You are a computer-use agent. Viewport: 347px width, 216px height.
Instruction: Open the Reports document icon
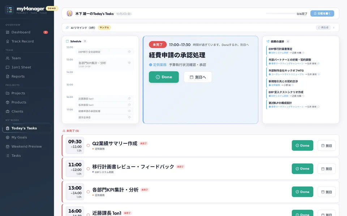coord(8,76)
